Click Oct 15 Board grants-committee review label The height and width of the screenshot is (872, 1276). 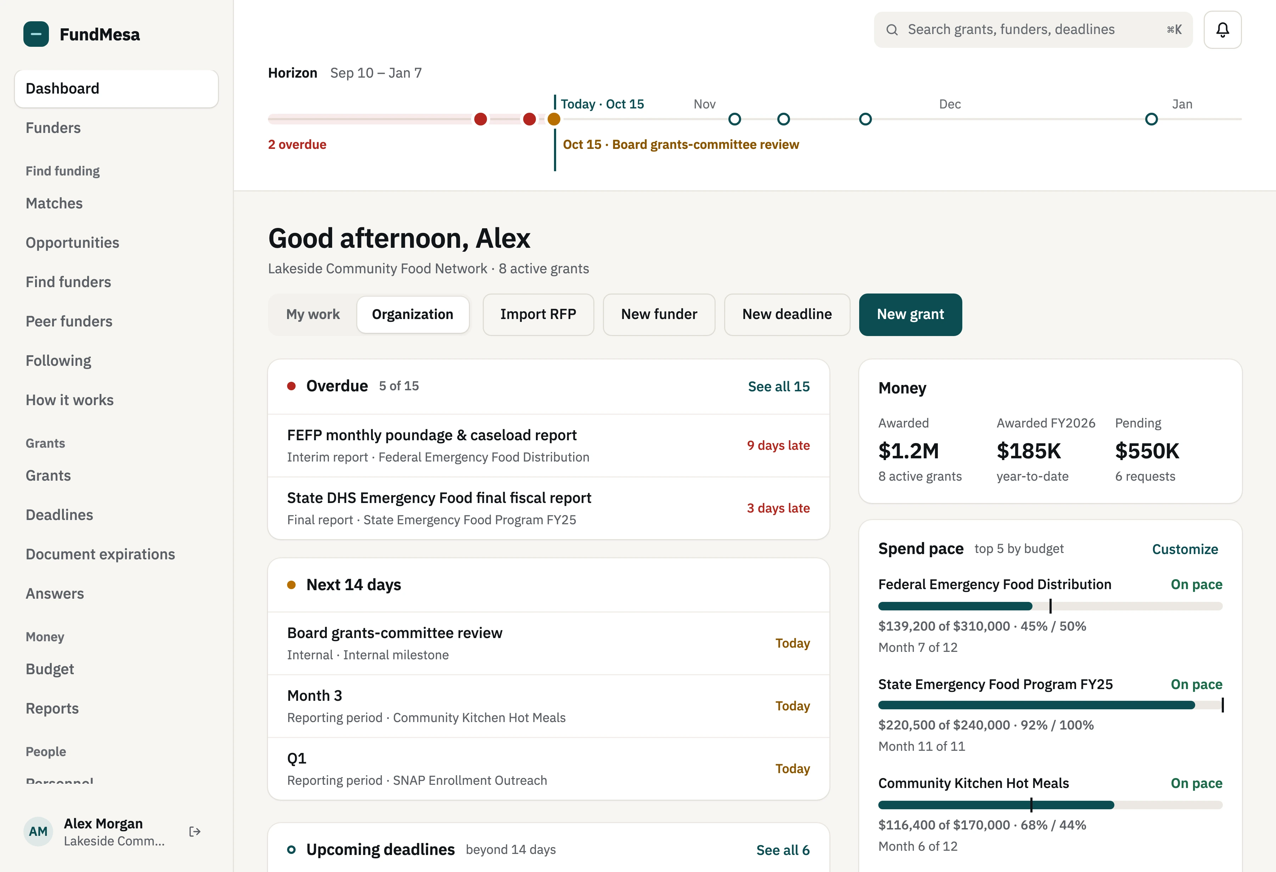(x=681, y=144)
